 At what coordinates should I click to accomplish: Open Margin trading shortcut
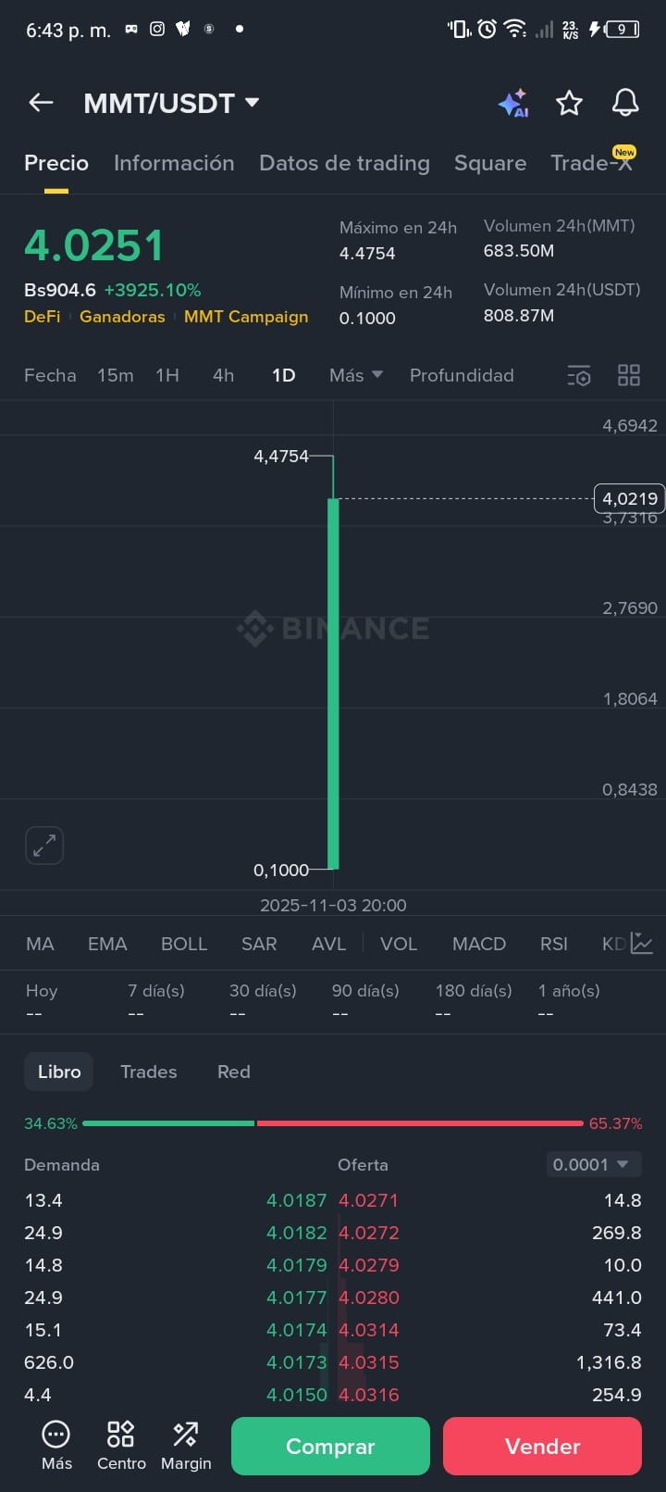click(x=186, y=1446)
